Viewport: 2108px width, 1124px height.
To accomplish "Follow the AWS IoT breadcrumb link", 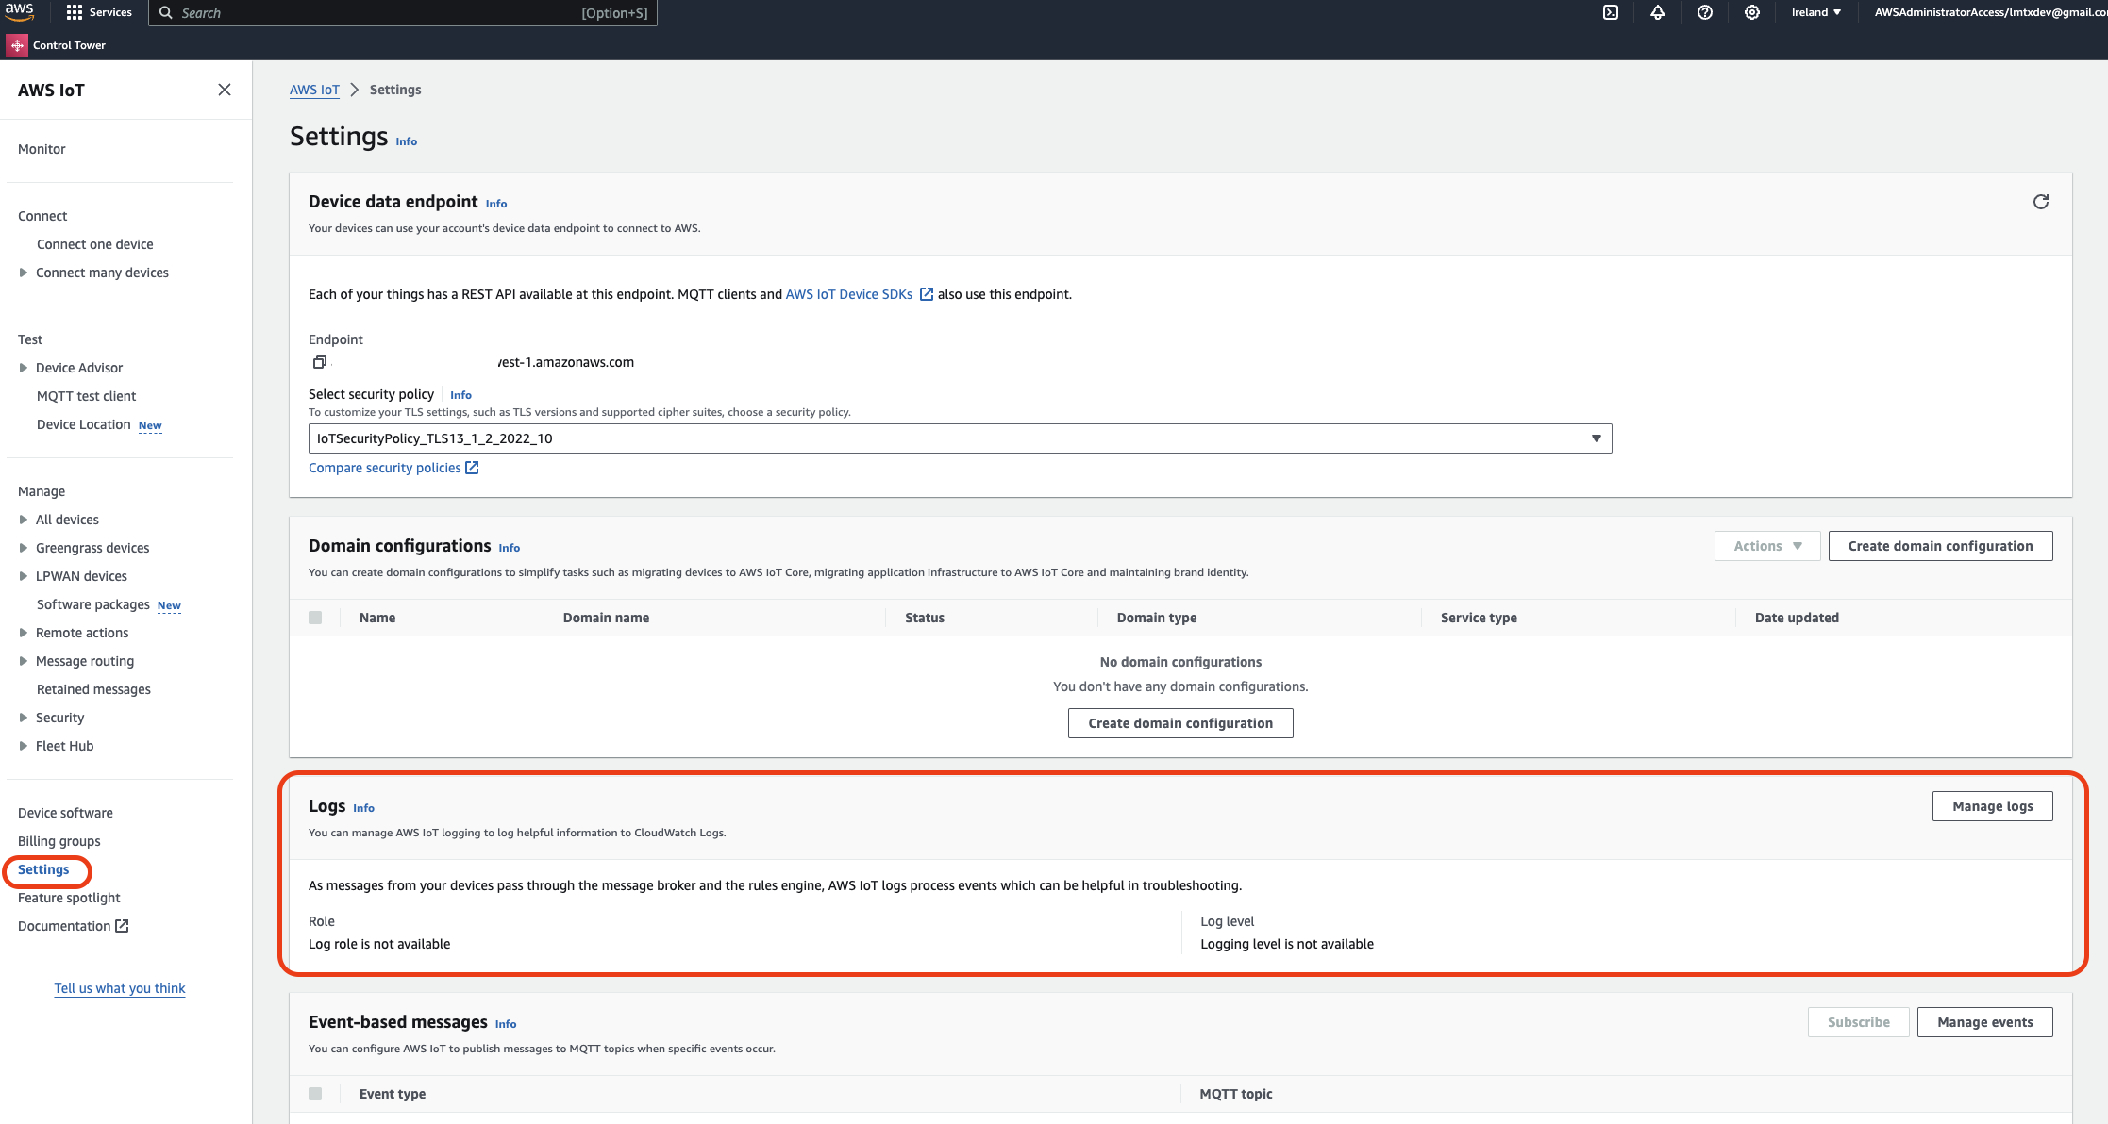I will click(x=314, y=90).
